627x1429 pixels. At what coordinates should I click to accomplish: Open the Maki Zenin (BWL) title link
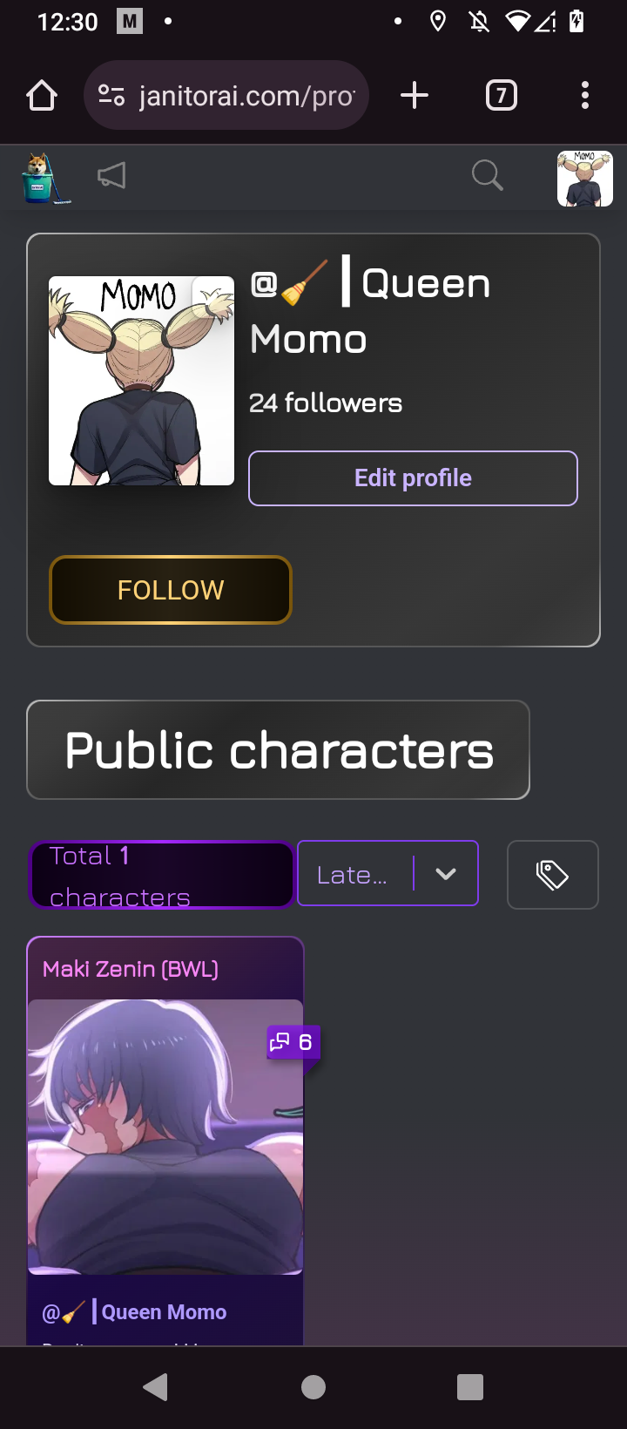coord(131,969)
